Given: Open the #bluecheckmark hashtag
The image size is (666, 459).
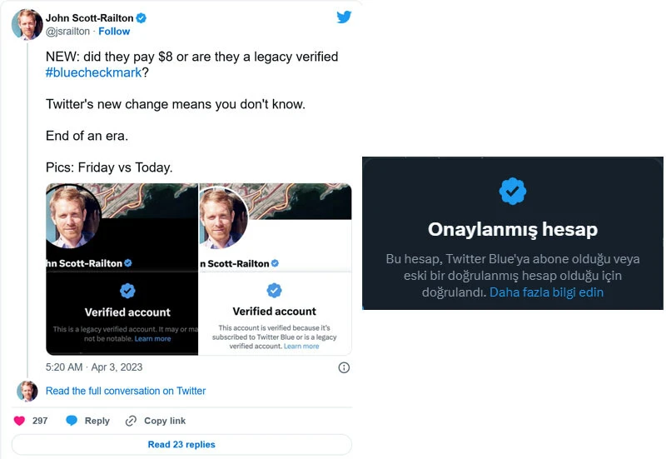Looking at the screenshot, I should (92, 72).
